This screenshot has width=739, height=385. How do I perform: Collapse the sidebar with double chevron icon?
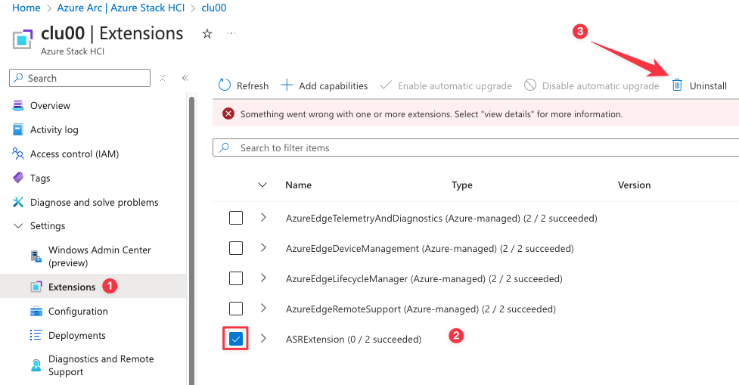coord(185,78)
